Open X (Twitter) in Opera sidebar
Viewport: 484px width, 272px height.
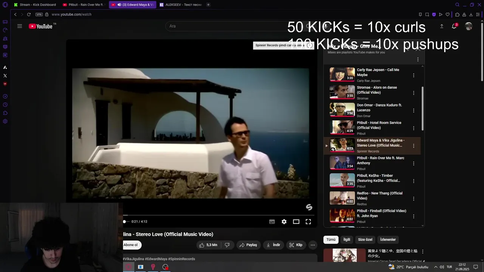[x=5, y=76]
